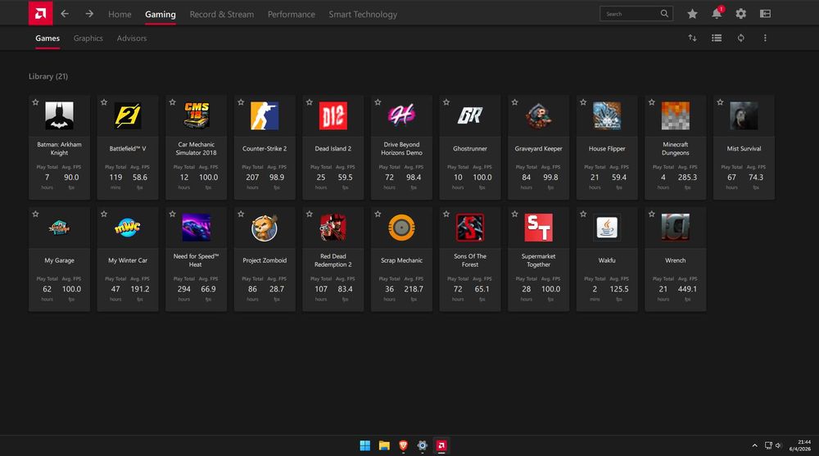Star the Red Dead Redemption 2 card
The image size is (819, 456).
310,214
